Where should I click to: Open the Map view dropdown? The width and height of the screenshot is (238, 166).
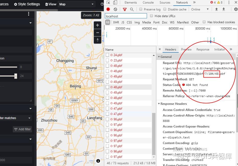77,4
